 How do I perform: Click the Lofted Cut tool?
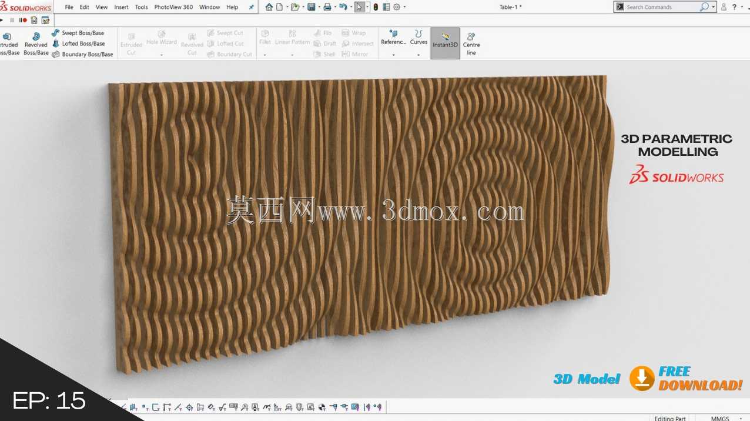pos(226,44)
